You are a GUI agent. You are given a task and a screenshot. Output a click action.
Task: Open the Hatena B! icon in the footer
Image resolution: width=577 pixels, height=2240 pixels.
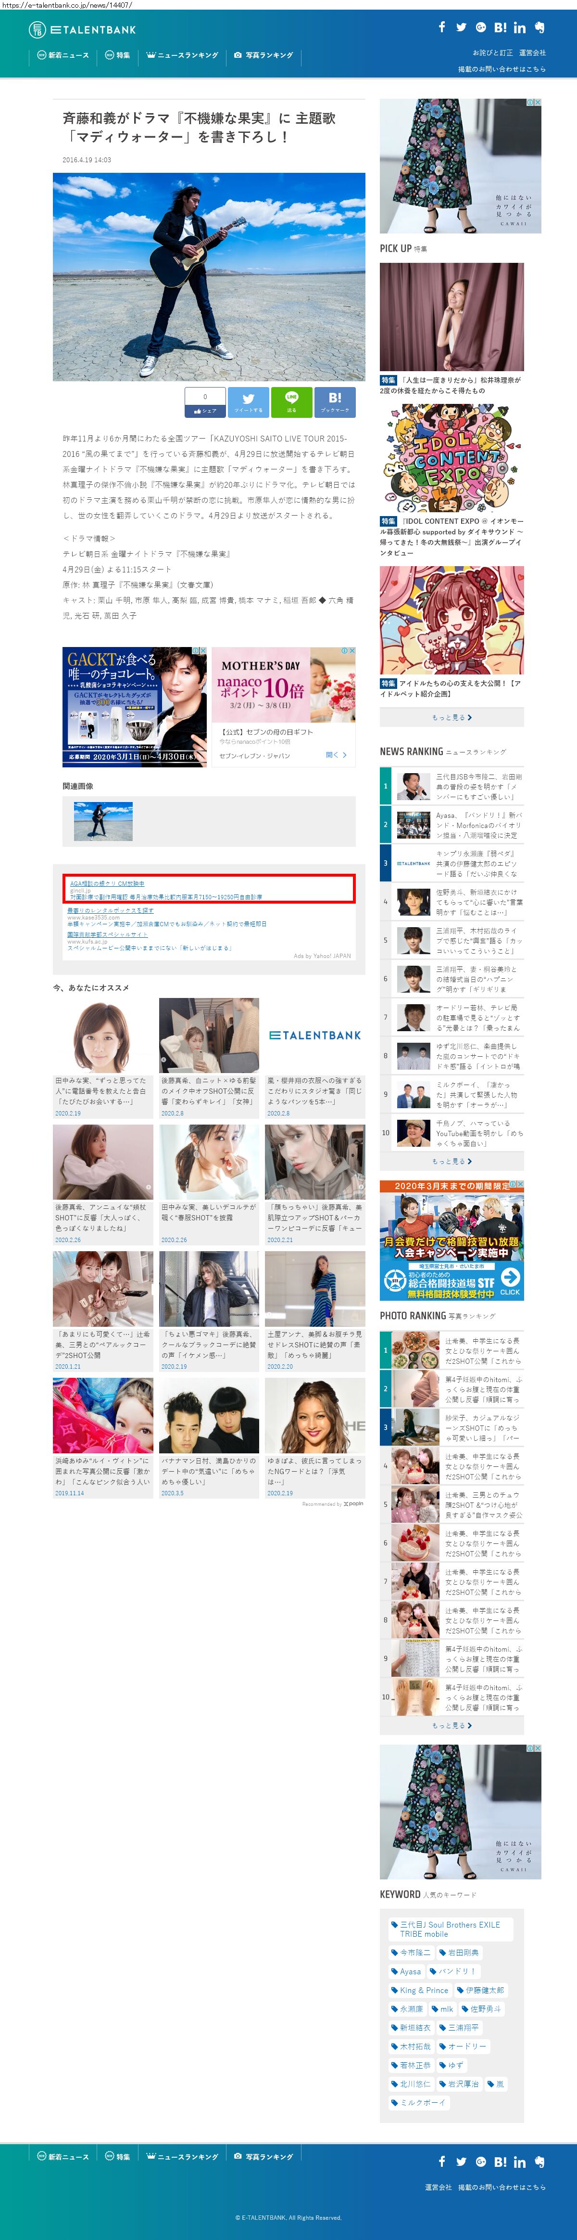(x=501, y=2162)
